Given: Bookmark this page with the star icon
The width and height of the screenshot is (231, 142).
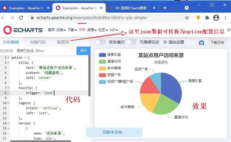Looking at the screenshot, I should tap(187, 18).
